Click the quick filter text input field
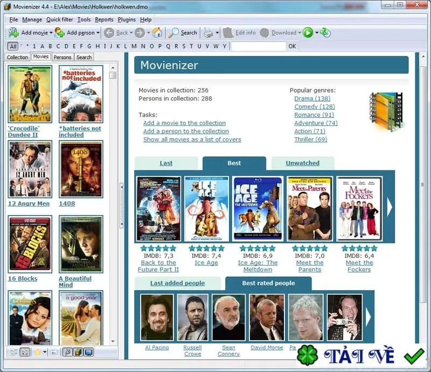Image resolution: width=431 pixels, height=372 pixels. click(x=259, y=46)
